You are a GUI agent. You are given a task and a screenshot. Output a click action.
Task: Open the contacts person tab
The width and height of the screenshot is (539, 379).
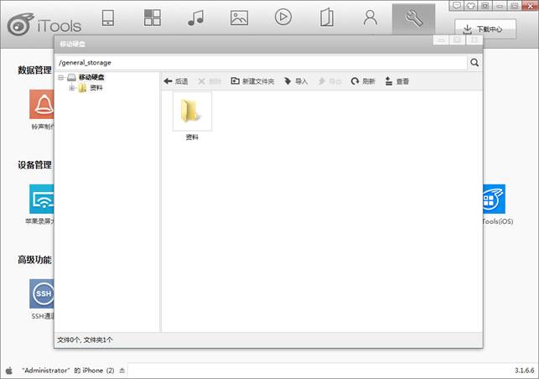click(371, 18)
